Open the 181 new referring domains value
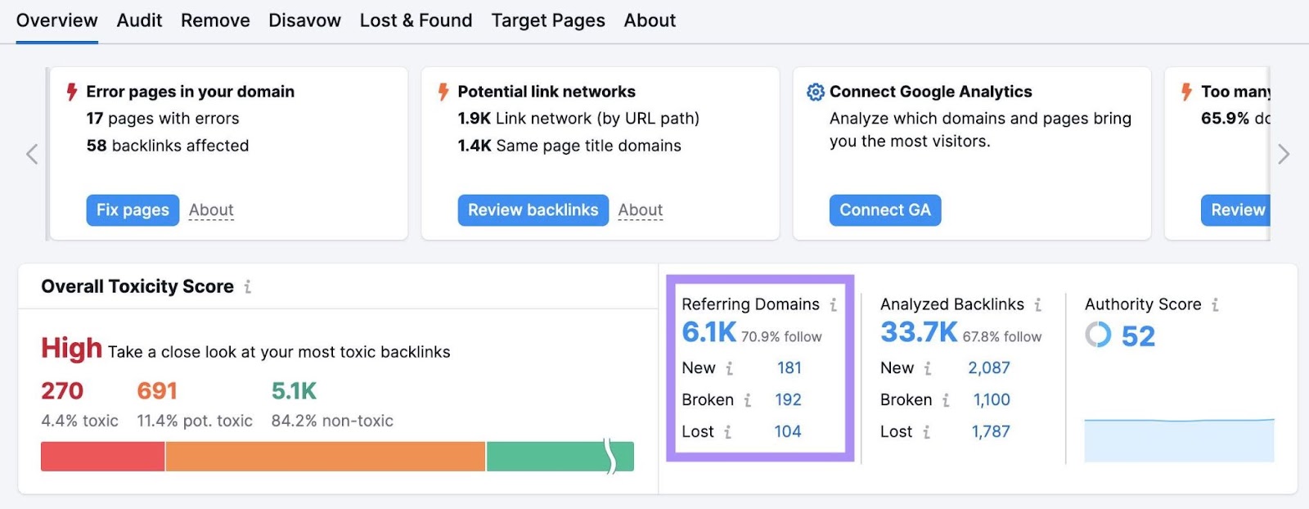Screen dimensions: 1309x509 click(x=789, y=368)
